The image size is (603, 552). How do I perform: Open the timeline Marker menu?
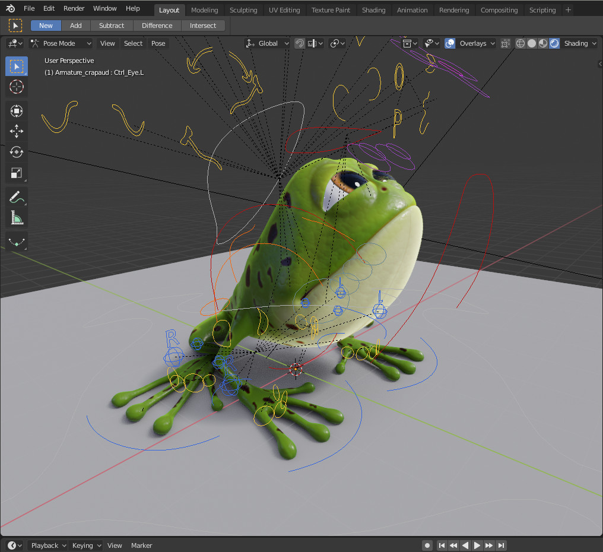(141, 545)
